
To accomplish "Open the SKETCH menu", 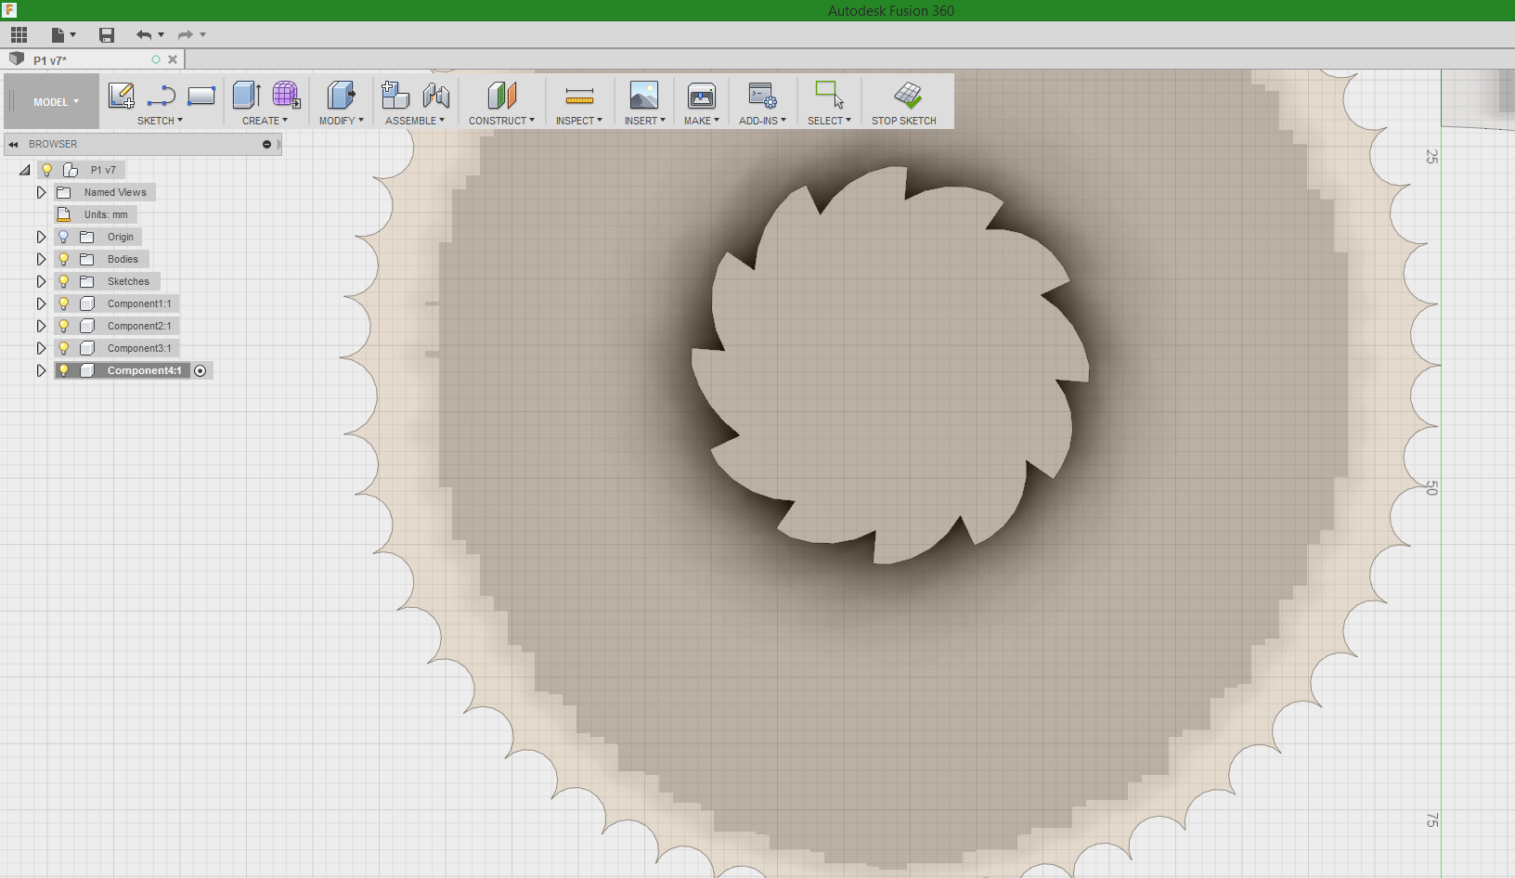I will click(x=160, y=121).
